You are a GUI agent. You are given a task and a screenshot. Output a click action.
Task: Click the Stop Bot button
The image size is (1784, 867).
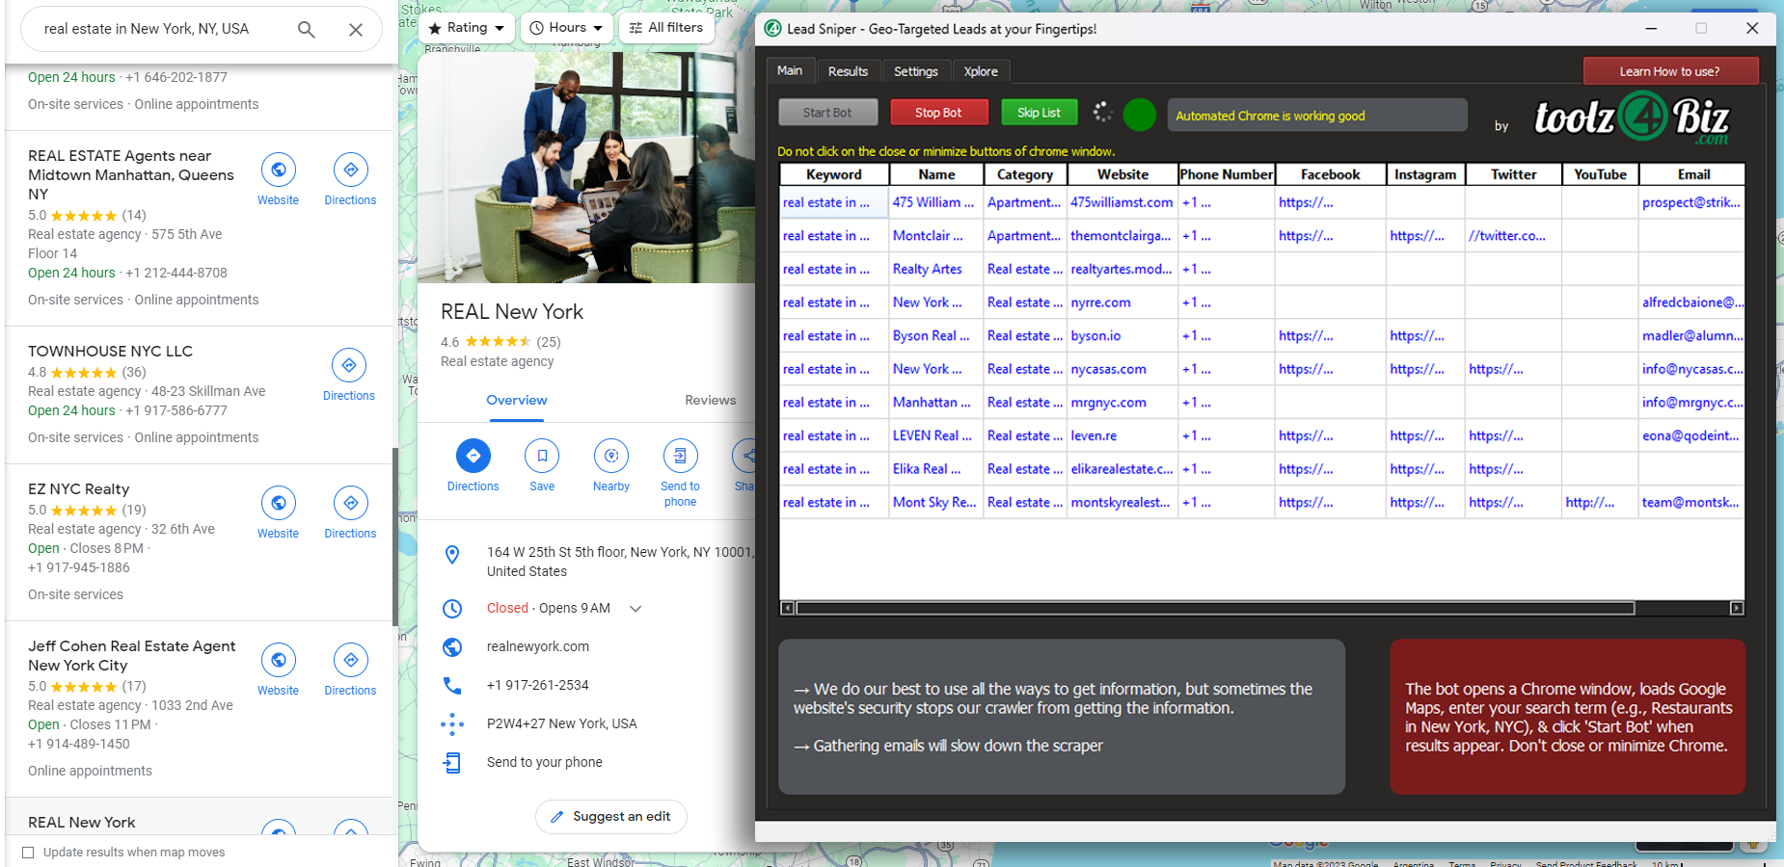[x=938, y=113]
